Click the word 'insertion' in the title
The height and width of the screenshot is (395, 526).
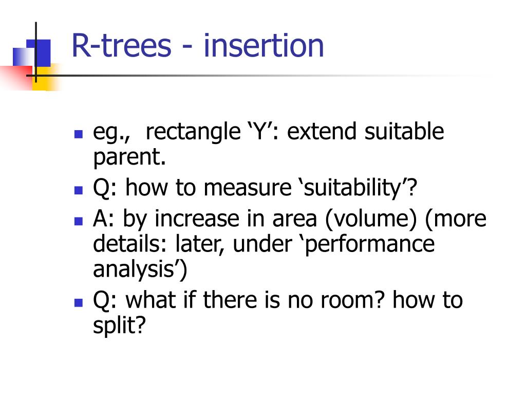pyautogui.click(x=264, y=45)
